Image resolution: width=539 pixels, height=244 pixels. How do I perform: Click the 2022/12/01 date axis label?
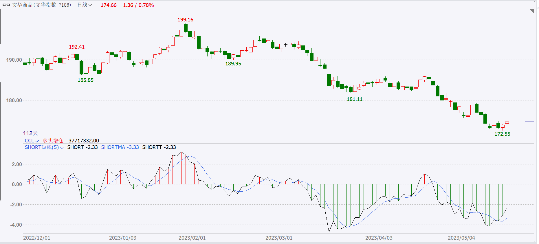[x=37, y=238]
